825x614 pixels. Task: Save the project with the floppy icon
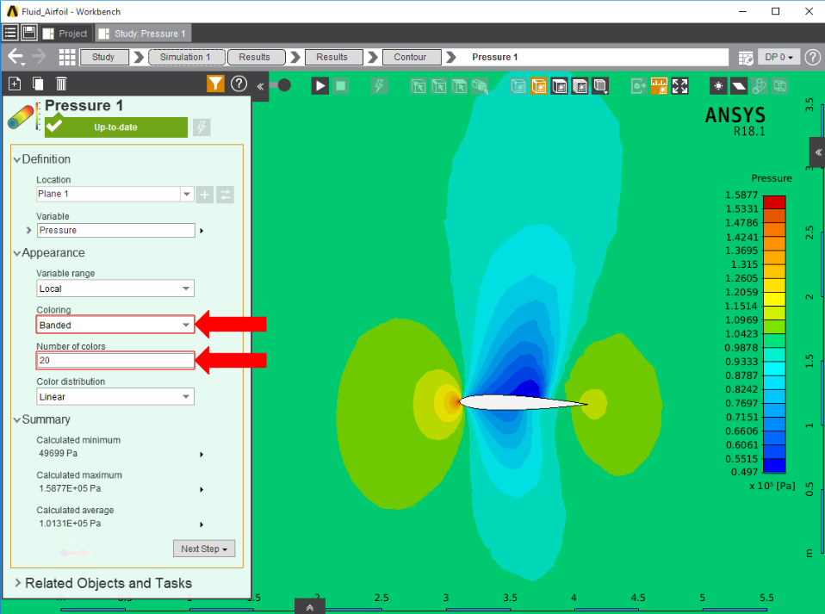point(29,33)
